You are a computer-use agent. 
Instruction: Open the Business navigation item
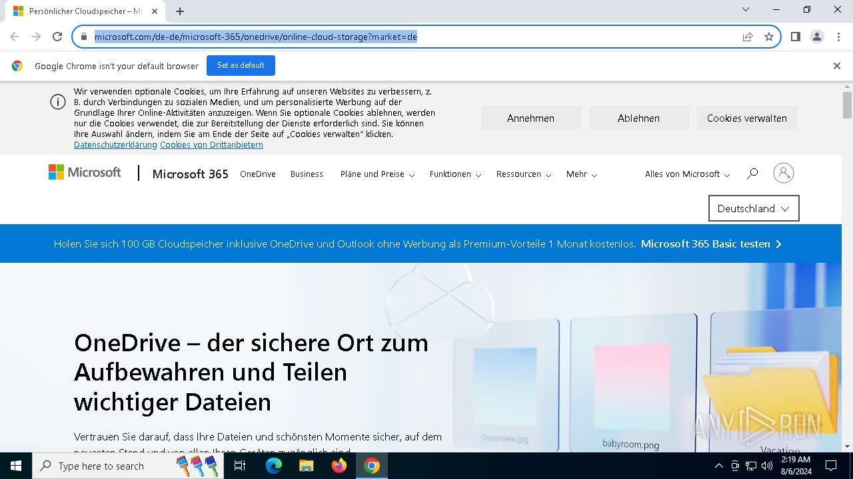[x=307, y=174]
